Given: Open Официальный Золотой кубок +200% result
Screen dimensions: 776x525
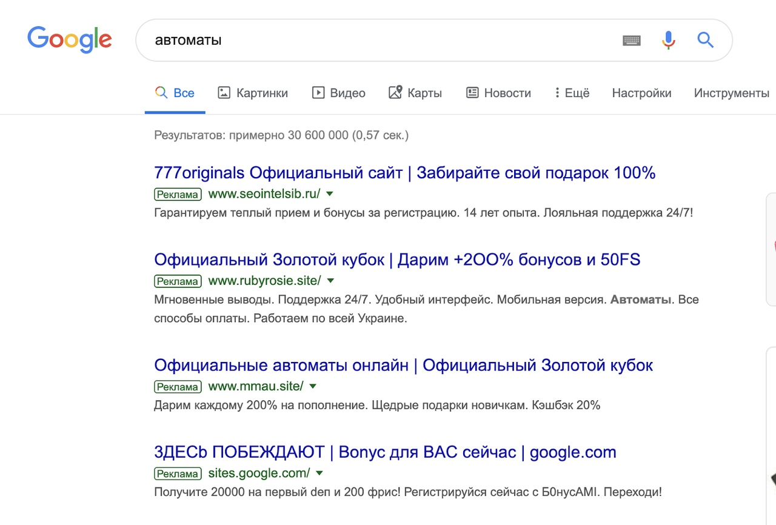Looking at the screenshot, I should pyautogui.click(x=397, y=259).
